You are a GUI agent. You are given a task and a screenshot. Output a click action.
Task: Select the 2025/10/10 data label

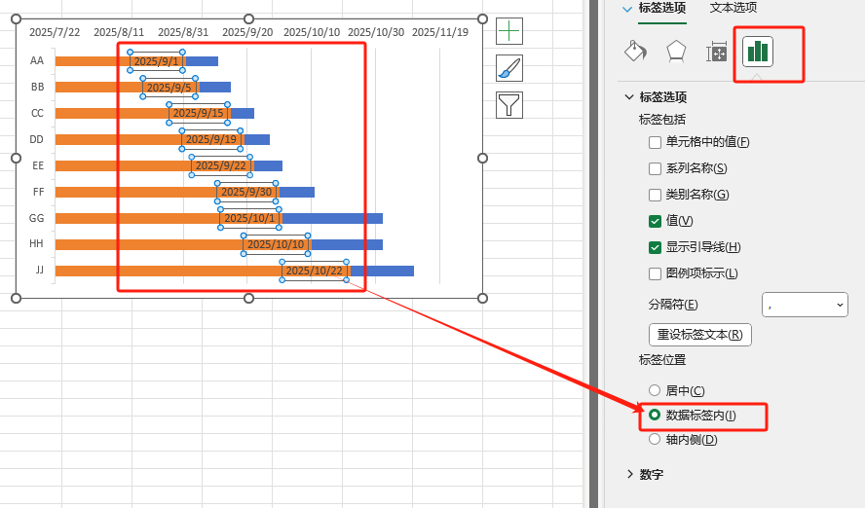coord(276,244)
